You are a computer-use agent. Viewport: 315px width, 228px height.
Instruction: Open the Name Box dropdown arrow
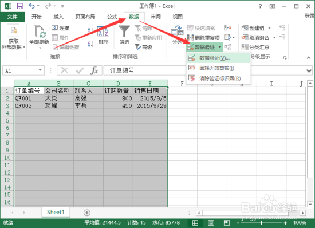[x=40, y=70]
